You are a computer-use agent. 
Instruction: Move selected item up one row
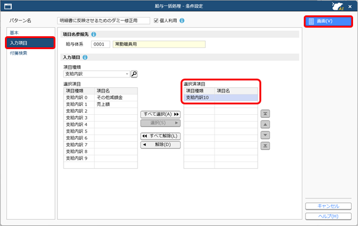click(265, 124)
